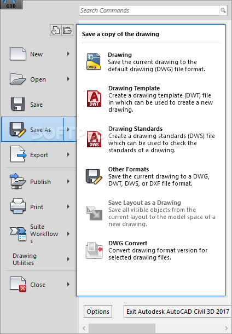Click the Suite Workflows icon
232x334 pixels.
[x=18, y=234]
